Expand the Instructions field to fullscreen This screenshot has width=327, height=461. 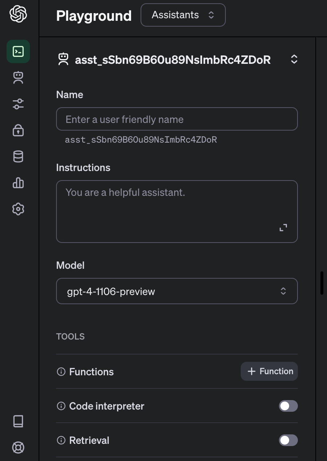(x=283, y=227)
